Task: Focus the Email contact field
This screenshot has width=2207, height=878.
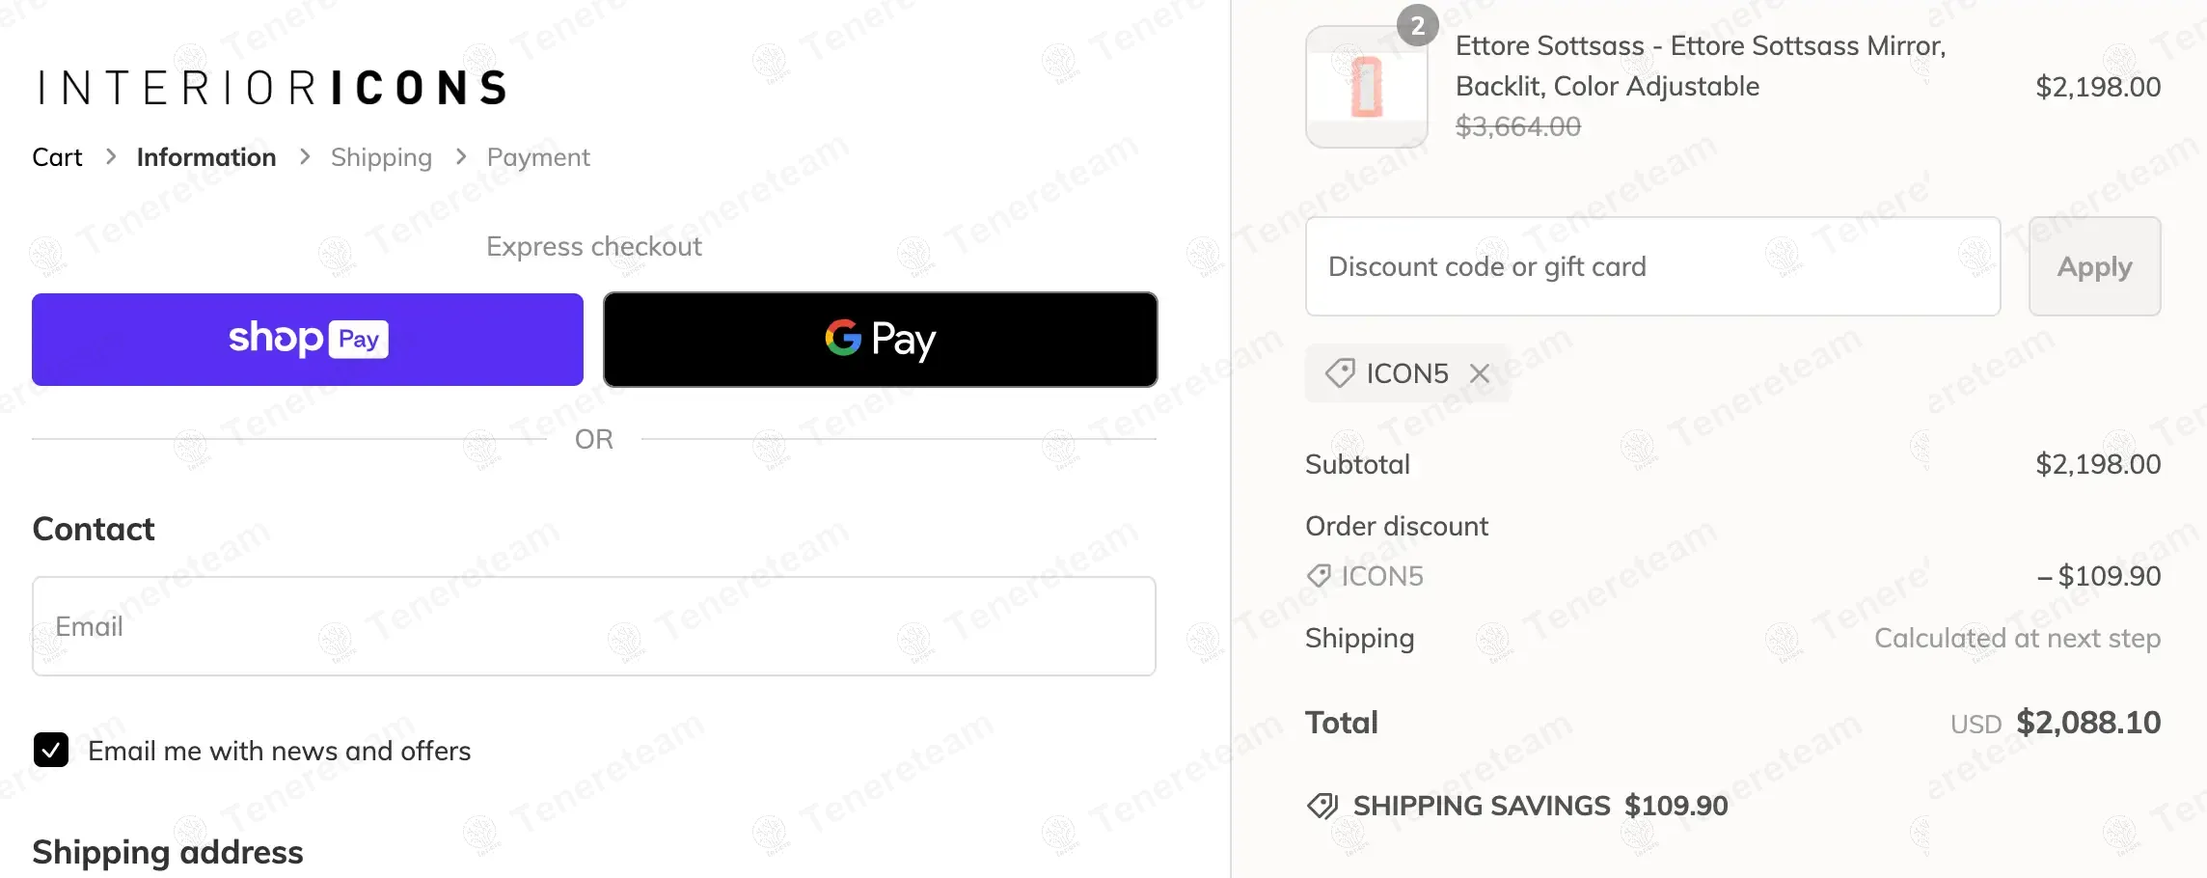Action: point(594,626)
